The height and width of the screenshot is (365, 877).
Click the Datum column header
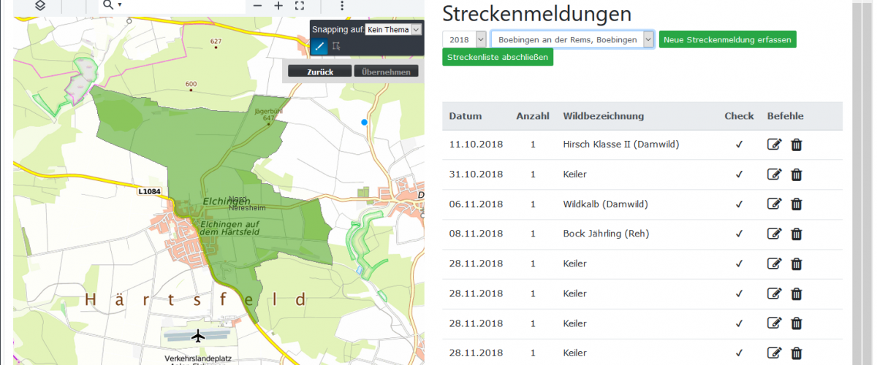(x=466, y=116)
